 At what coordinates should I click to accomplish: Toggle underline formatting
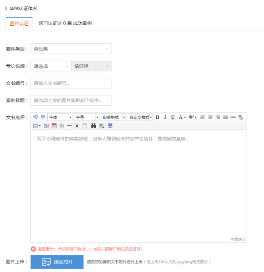pos(173,117)
